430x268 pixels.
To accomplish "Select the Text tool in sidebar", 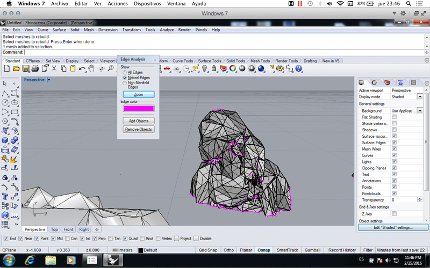I will 5,196.
